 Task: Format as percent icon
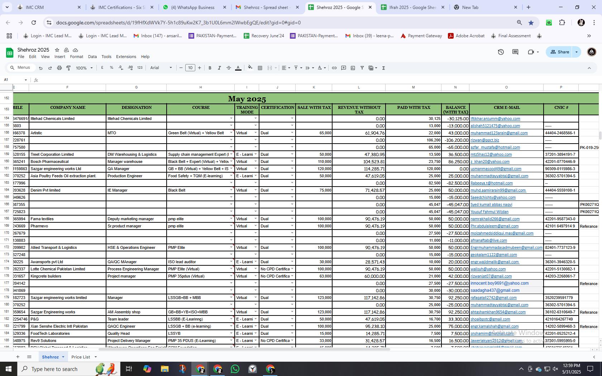pyautogui.click(x=111, y=68)
